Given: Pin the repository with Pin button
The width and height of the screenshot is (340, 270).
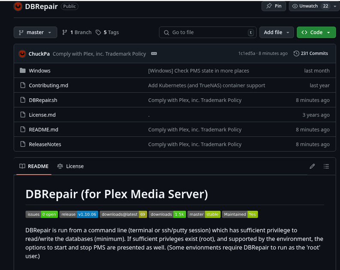Looking at the screenshot, I should point(274,6).
